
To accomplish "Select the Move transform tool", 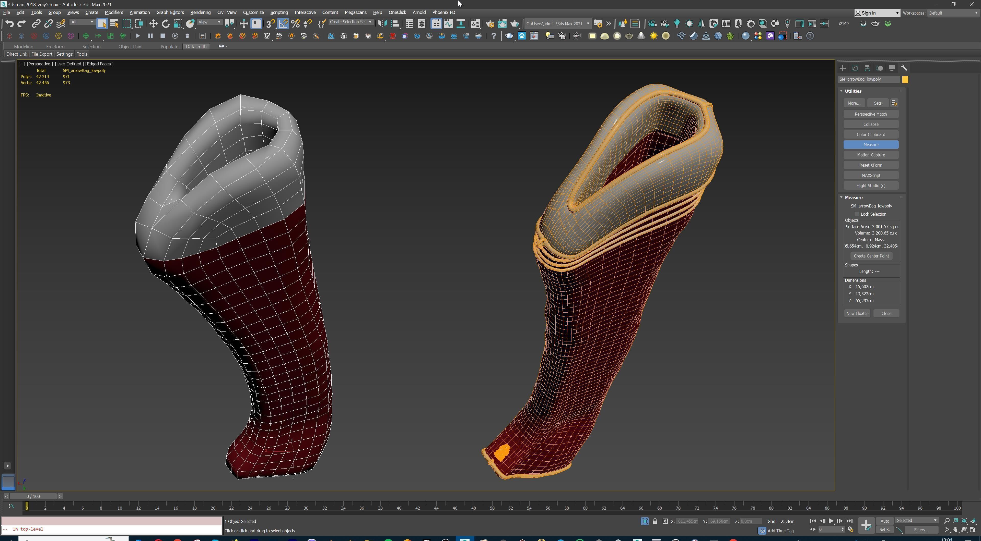I will 153,23.
